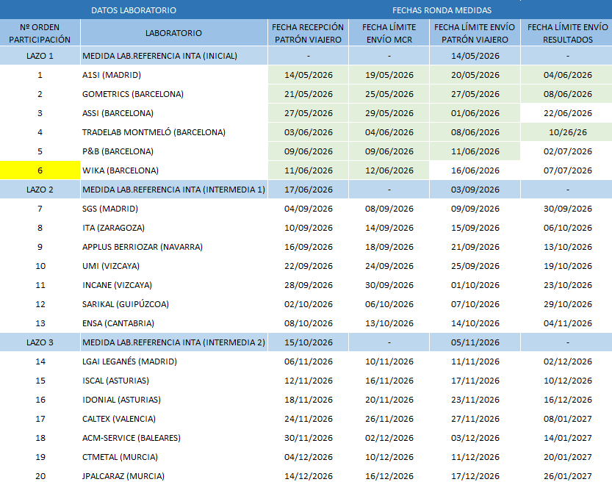The image size is (612, 482).
Task: Select reception date 16/09/2026 for APPLUS
Action: (309, 247)
